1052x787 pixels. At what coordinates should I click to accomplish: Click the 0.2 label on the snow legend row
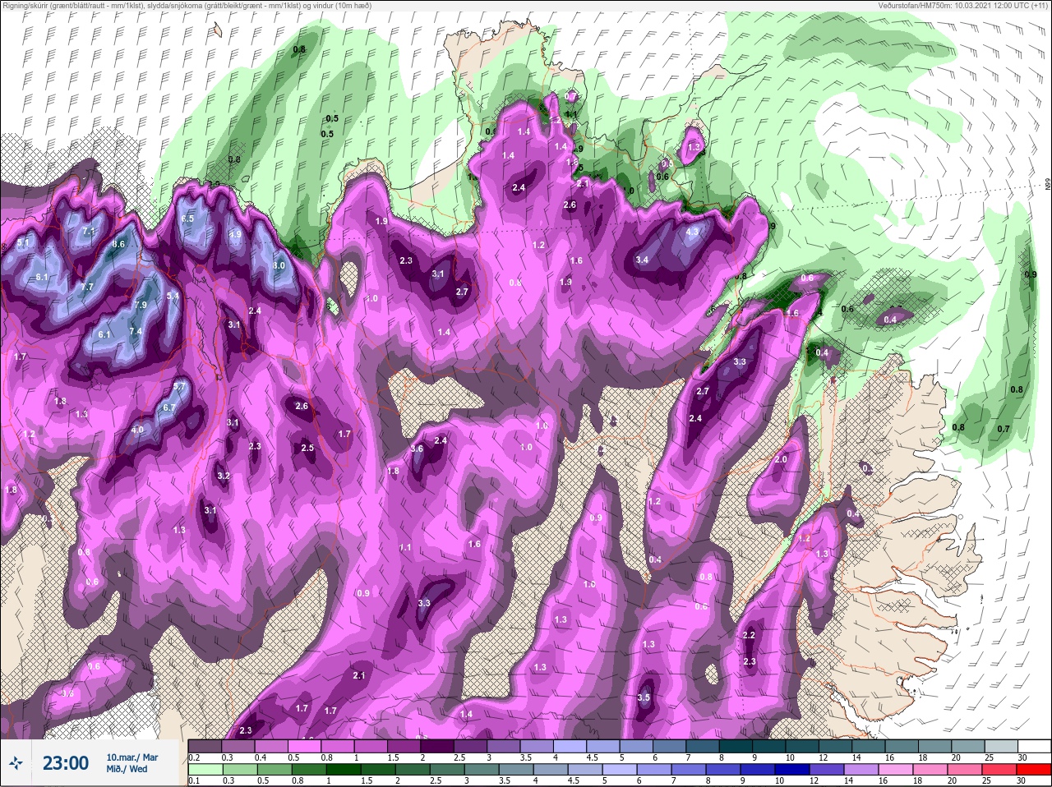click(194, 757)
